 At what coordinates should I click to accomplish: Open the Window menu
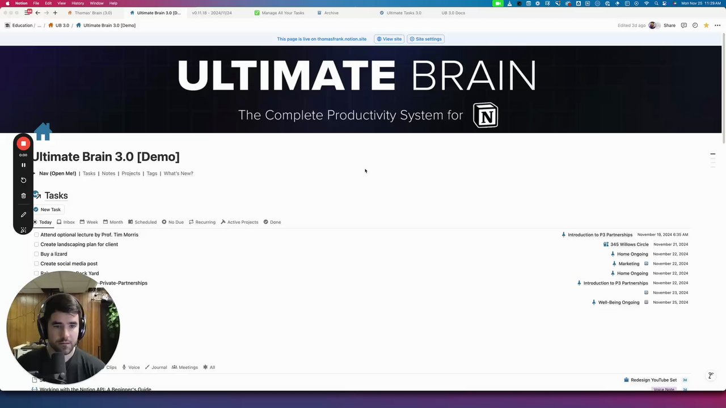click(96, 3)
